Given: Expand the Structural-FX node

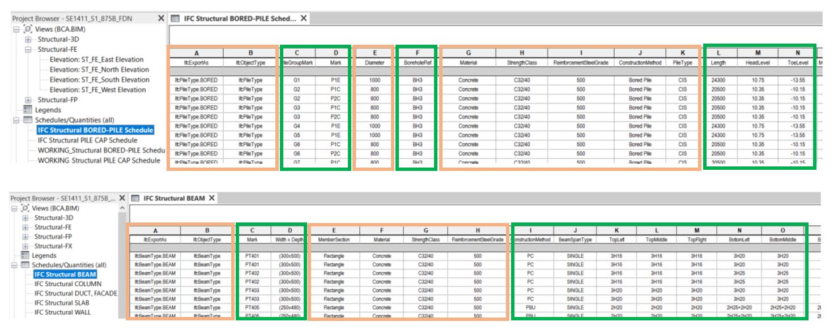Looking at the screenshot, I should [x=25, y=246].
